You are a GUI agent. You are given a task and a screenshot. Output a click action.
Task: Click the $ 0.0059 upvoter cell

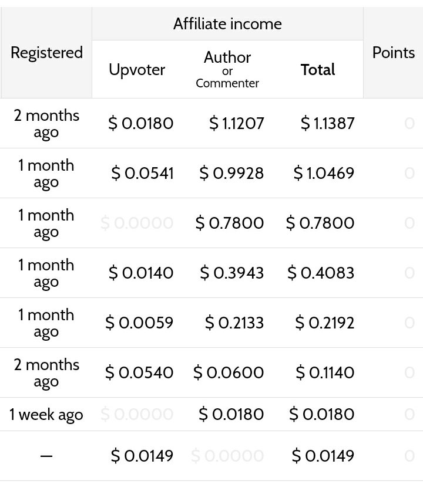tap(139, 323)
